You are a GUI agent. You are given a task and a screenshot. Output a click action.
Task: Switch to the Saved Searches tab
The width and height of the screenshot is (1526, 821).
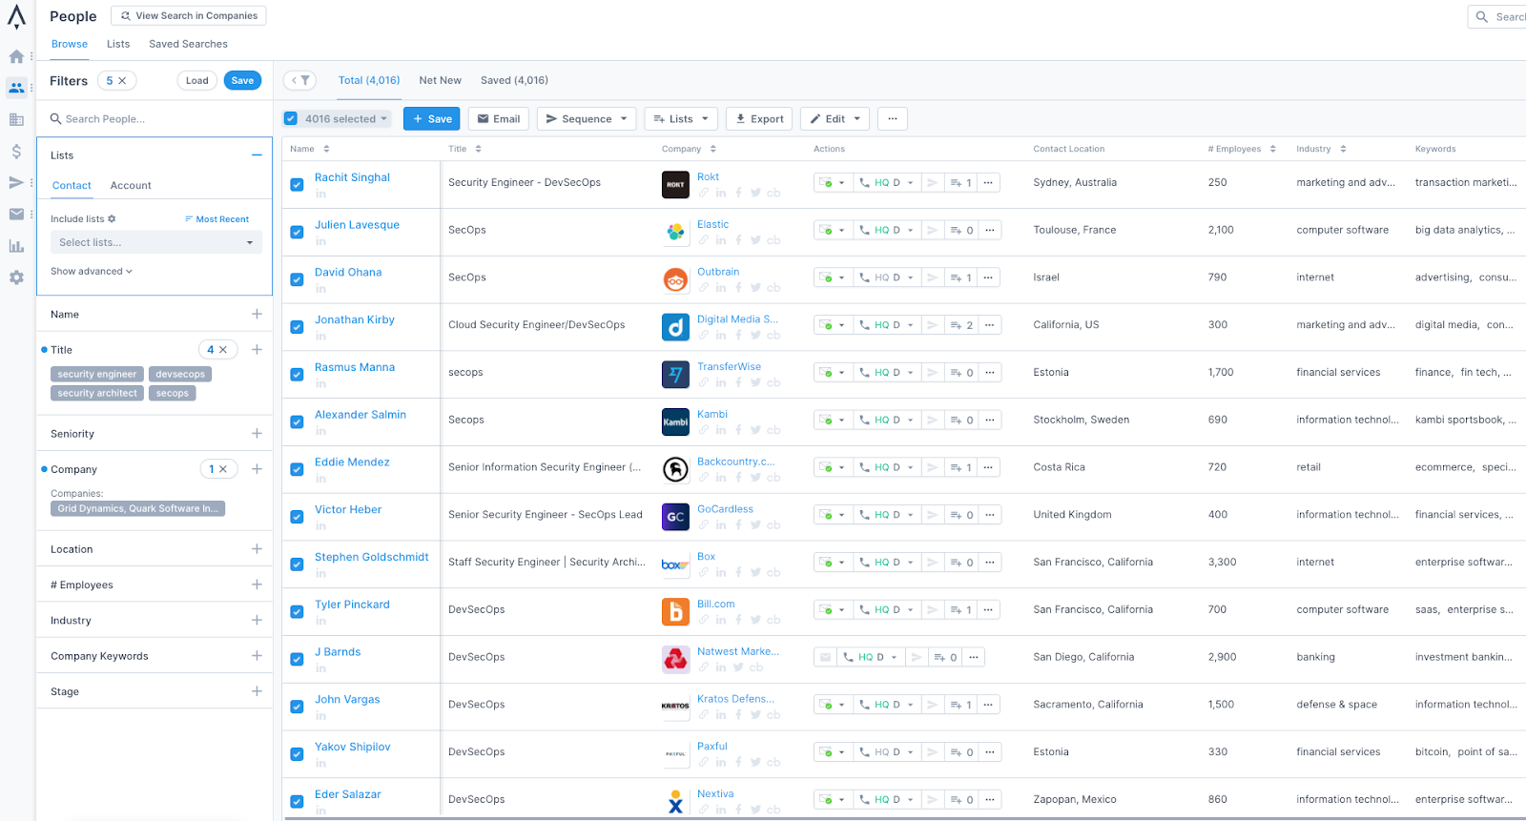[x=188, y=44]
